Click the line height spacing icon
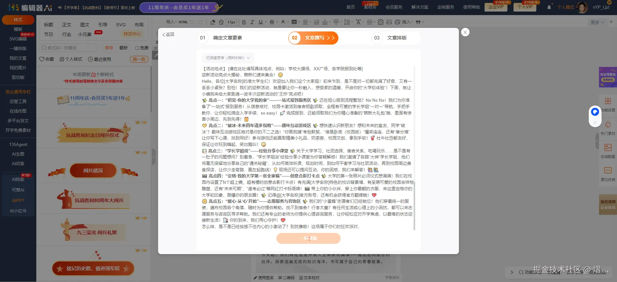The height and width of the screenshot is (282, 617). [347, 22]
